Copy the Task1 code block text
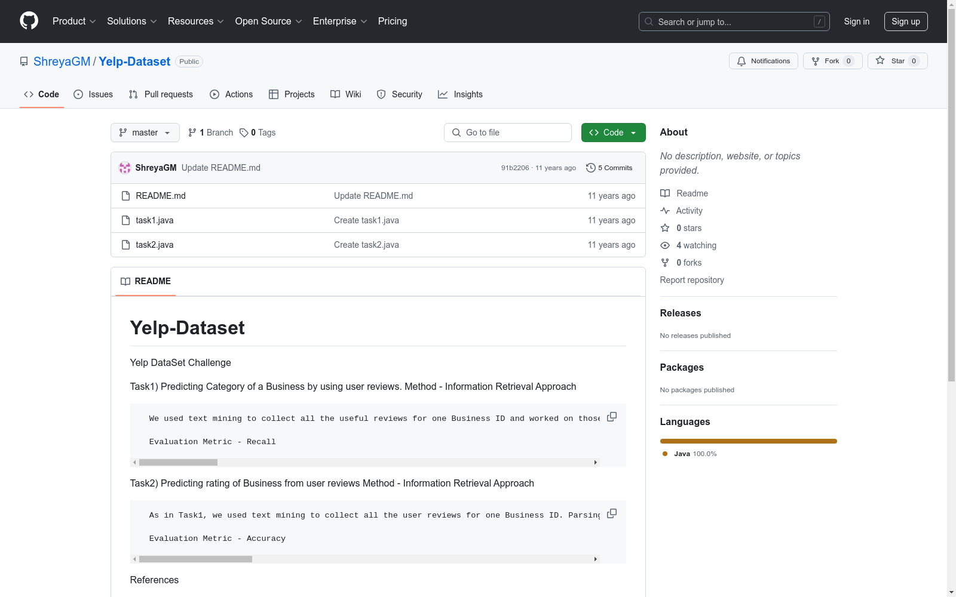 coord(612,417)
